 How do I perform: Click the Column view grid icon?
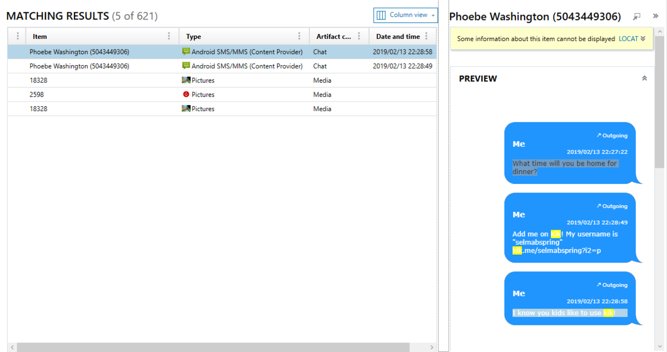[380, 15]
